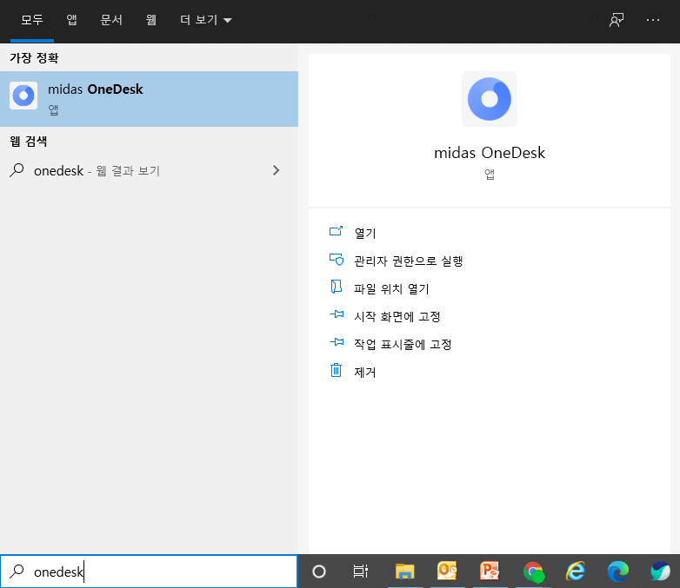Click the 제거 trash can icon

click(337, 371)
